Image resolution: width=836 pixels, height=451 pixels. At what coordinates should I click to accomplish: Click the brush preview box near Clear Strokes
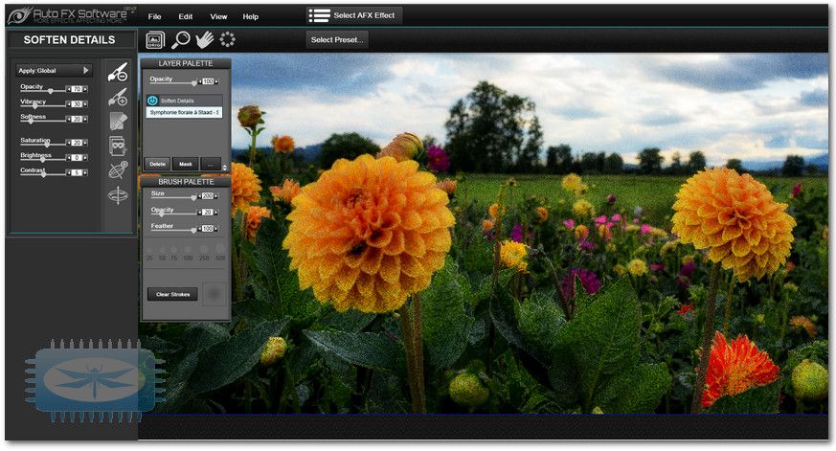coord(214,294)
